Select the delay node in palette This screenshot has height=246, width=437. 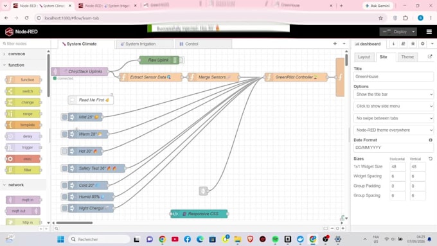tap(23, 136)
